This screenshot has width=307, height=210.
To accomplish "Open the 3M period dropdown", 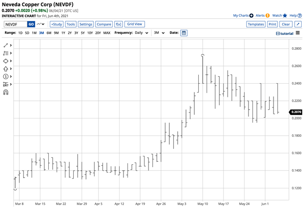I will (x=158, y=33).
